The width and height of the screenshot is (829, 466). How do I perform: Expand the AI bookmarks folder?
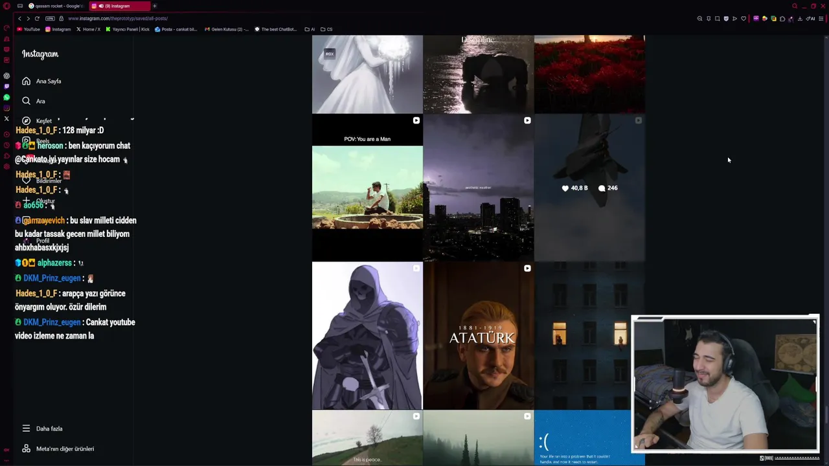(x=310, y=29)
